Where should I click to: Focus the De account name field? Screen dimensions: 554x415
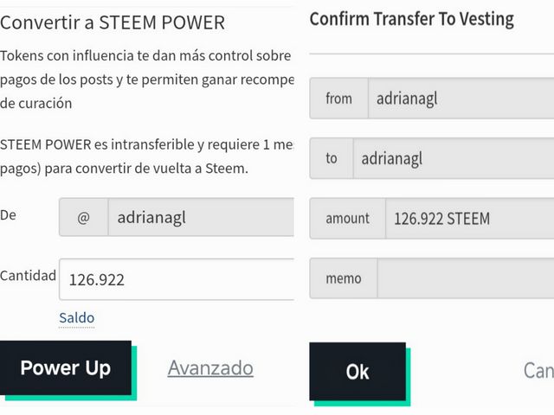(200, 218)
